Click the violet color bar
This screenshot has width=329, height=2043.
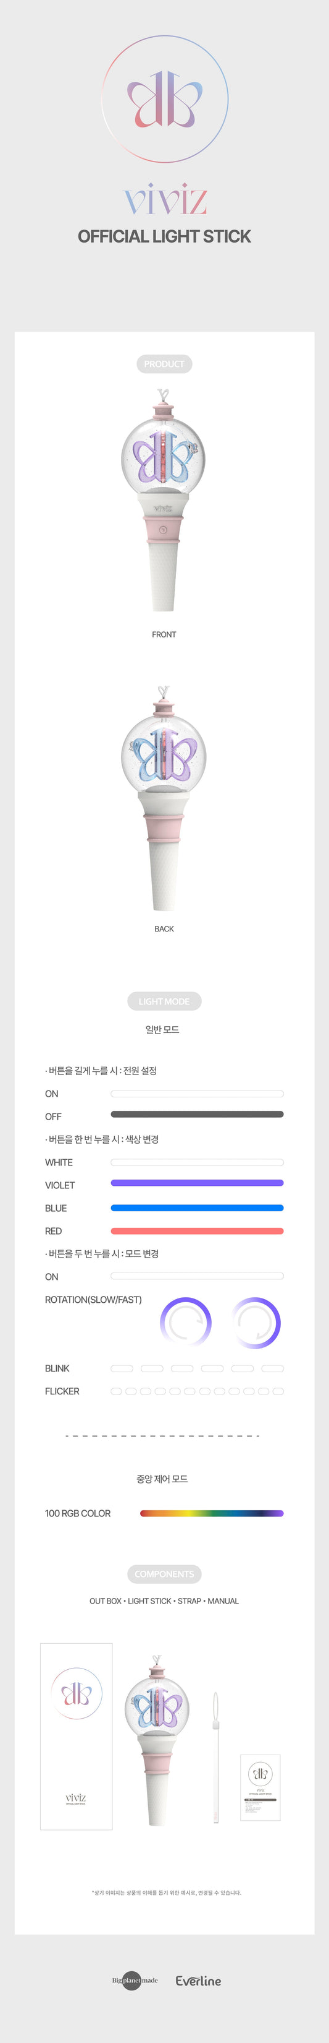point(197,1183)
